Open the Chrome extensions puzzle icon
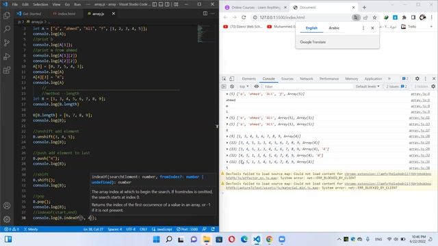 tap(404, 17)
